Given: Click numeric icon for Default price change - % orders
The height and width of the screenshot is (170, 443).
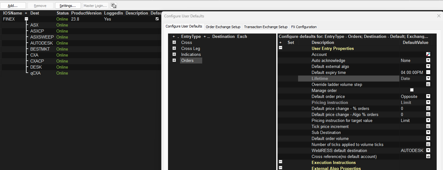Looking at the screenshot, I should (428, 108).
